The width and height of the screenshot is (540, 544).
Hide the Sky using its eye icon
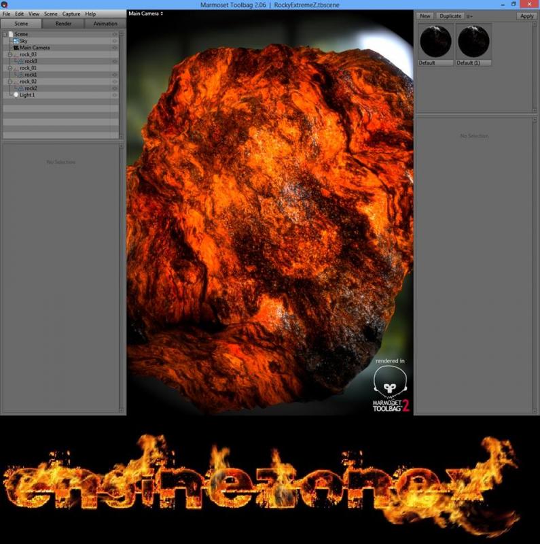(x=114, y=41)
